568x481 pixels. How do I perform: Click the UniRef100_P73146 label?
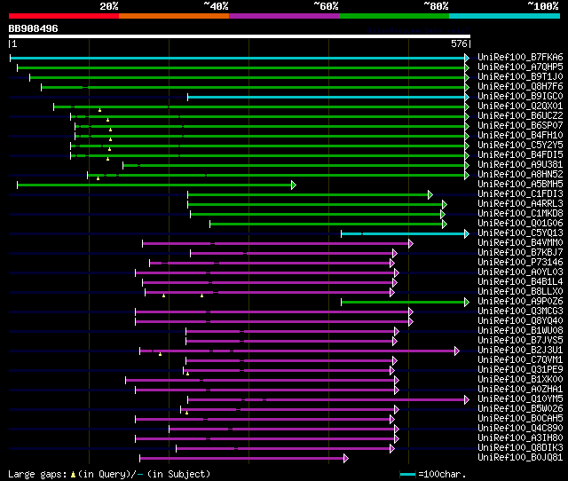tap(520, 263)
